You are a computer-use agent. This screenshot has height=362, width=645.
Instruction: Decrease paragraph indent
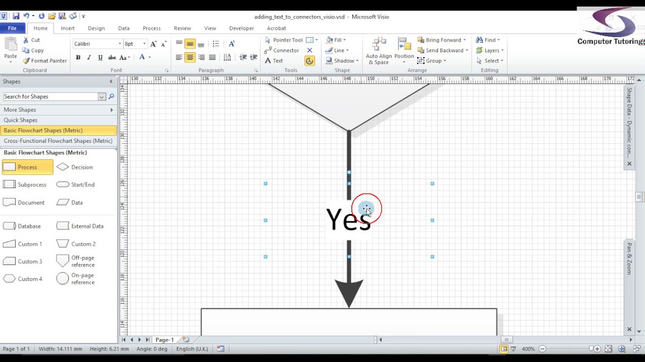243,57
